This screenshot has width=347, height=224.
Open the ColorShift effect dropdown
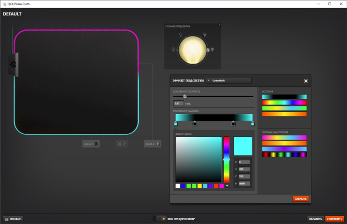[x=228, y=80]
